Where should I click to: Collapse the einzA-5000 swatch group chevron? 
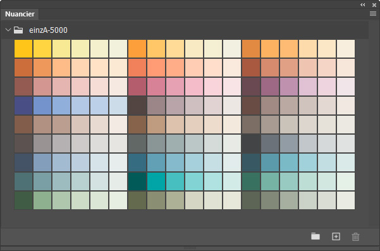(8, 30)
